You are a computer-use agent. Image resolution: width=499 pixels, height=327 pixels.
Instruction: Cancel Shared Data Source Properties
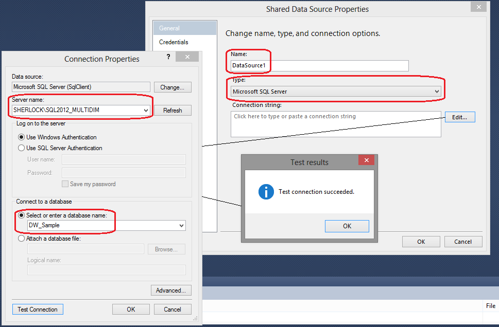point(463,242)
